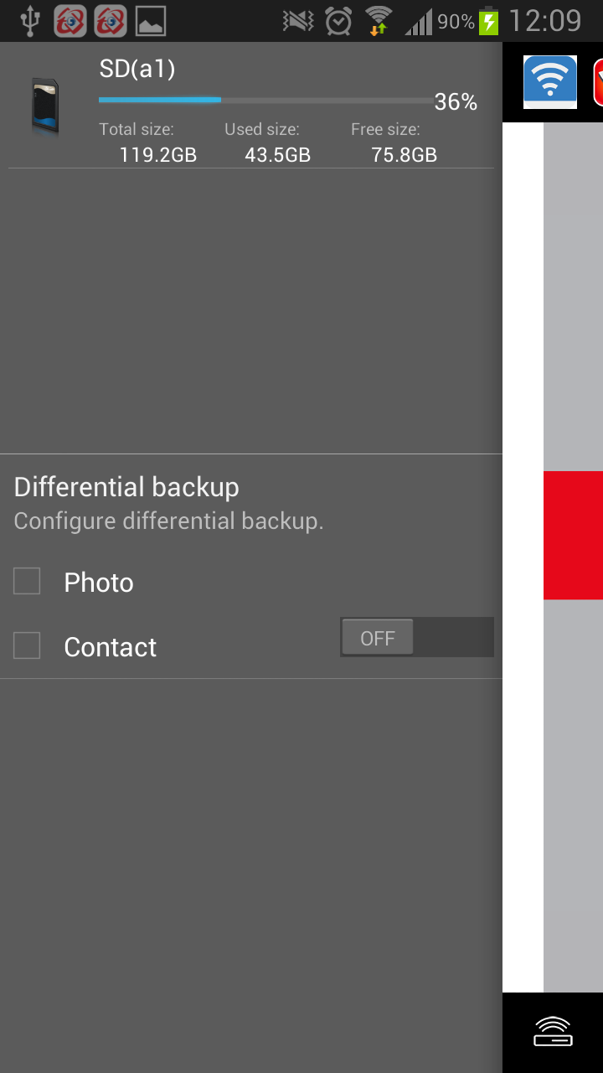Tap the 12:09 clock in status bar
Image resolution: width=603 pixels, height=1073 pixels.
(x=544, y=21)
